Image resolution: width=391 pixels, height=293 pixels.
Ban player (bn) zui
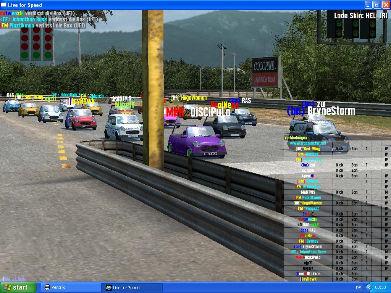point(354,165)
